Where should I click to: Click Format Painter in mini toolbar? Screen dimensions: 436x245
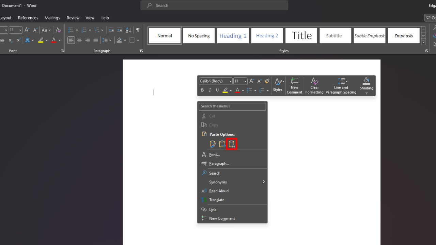click(267, 81)
